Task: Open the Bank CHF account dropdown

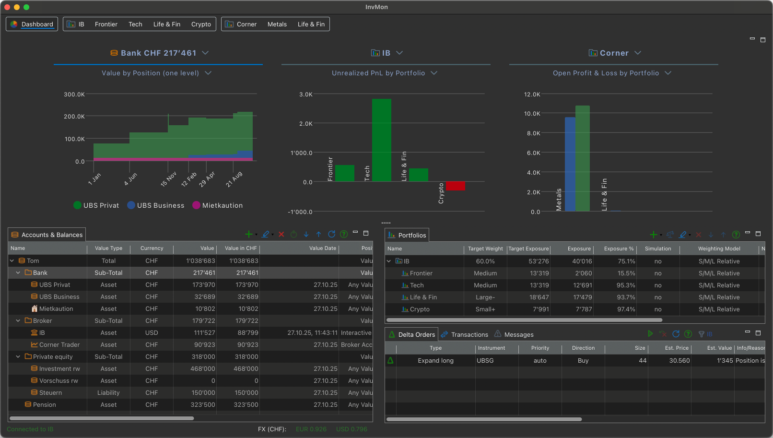Action: 205,53
